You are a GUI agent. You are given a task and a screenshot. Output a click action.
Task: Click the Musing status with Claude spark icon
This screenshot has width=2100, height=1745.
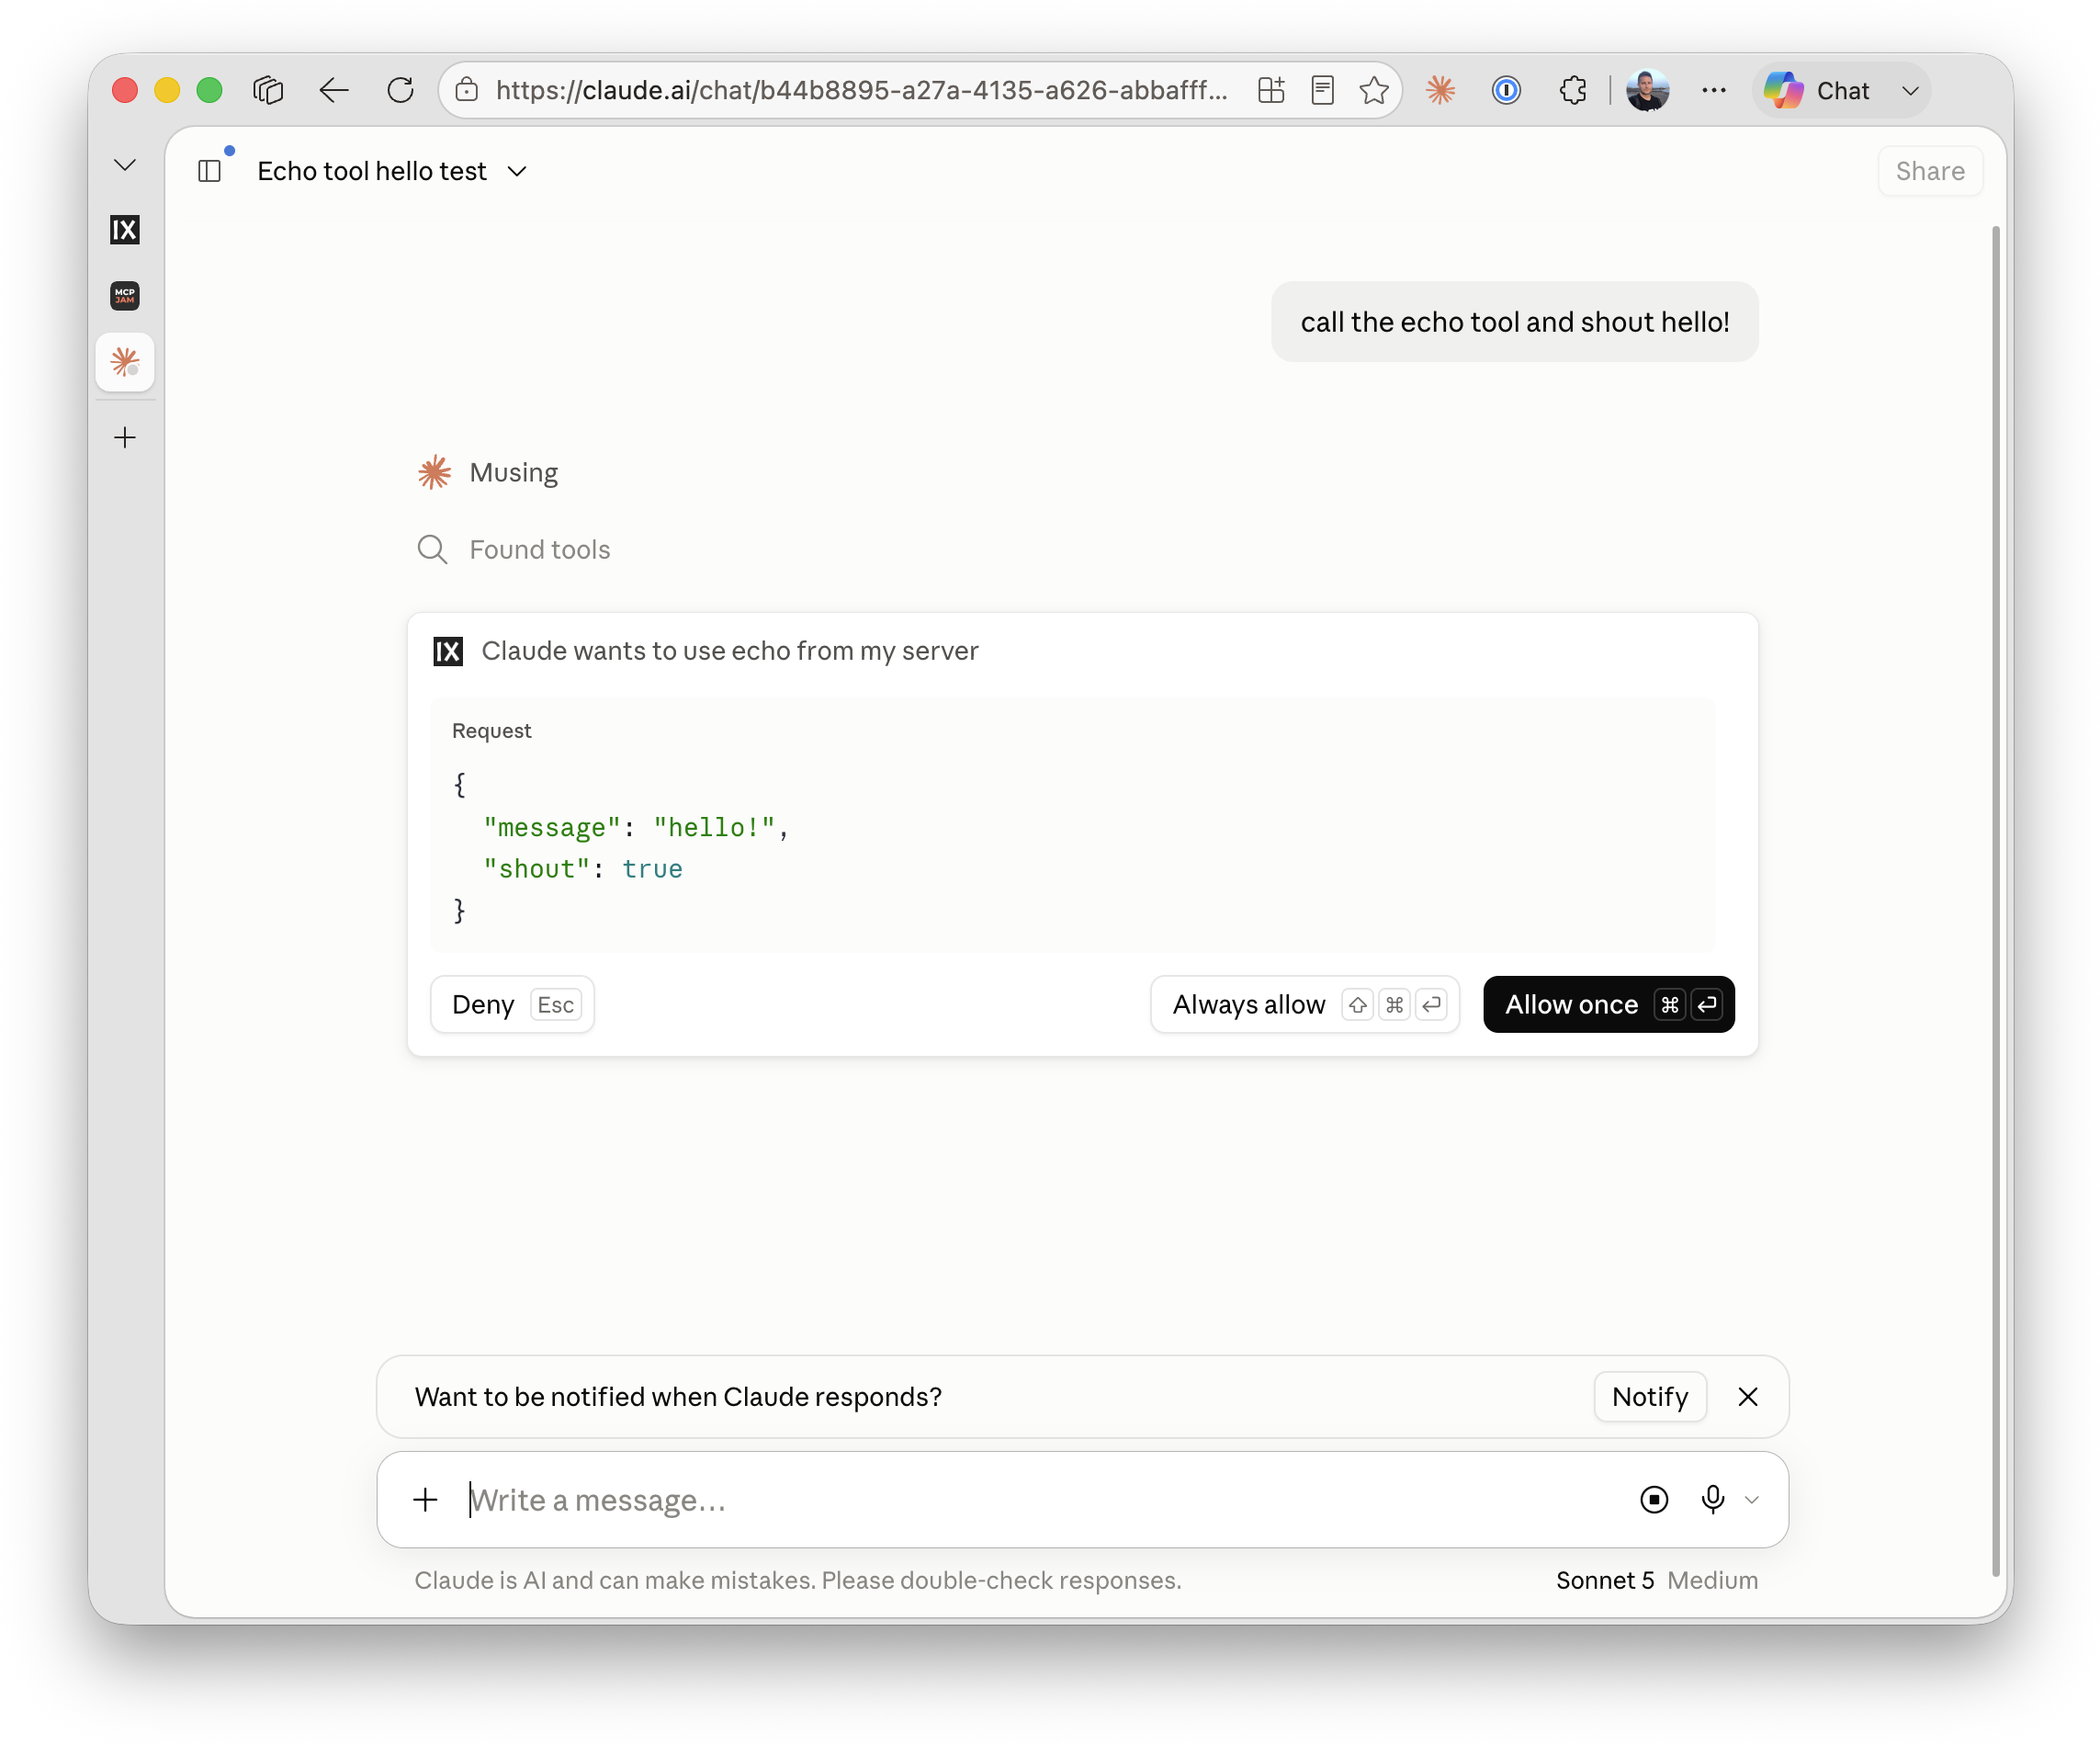coord(488,472)
